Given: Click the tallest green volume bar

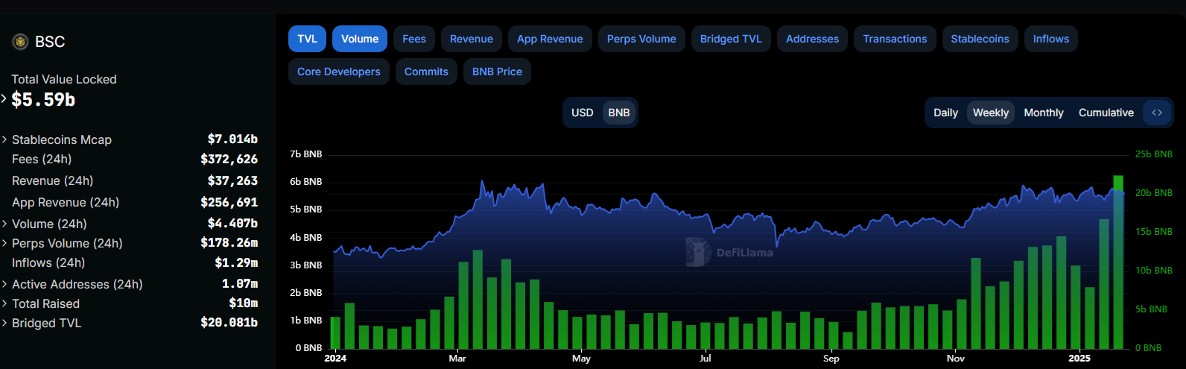Looking at the screenshot, I should tap(1118, 262).
